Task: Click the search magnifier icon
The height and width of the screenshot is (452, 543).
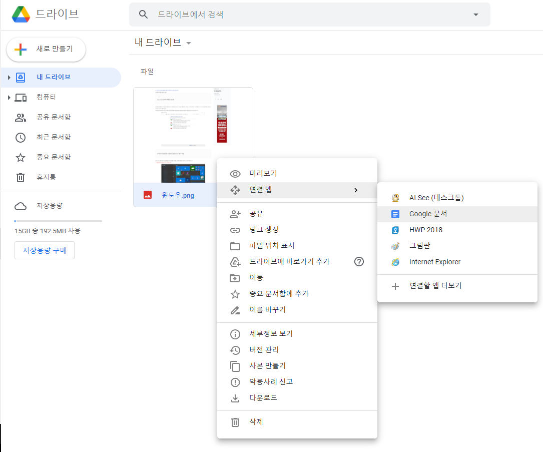Action: pos(143,15)
